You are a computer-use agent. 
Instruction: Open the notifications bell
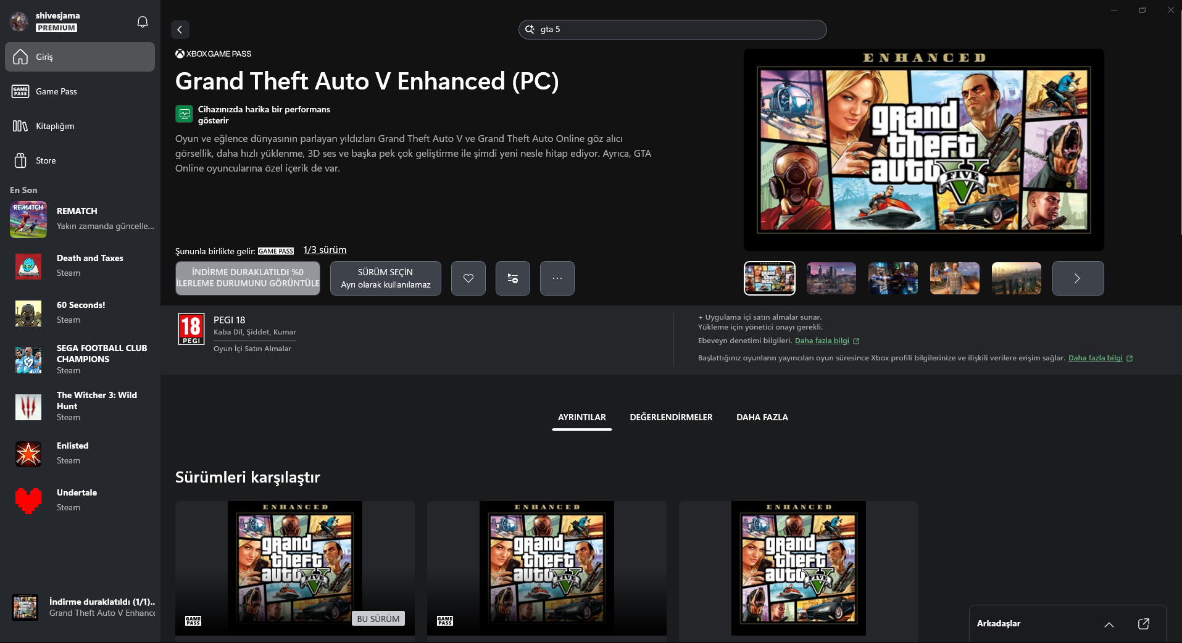143,22
